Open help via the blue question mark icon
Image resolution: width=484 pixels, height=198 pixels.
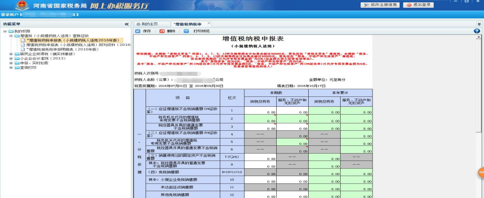click(477, 31)
